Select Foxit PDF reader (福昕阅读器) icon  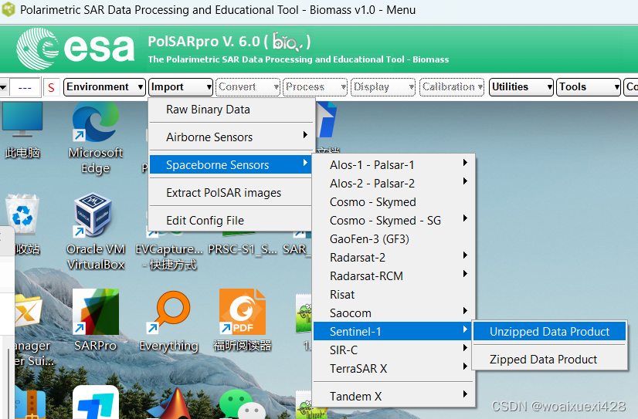point(243,320)
